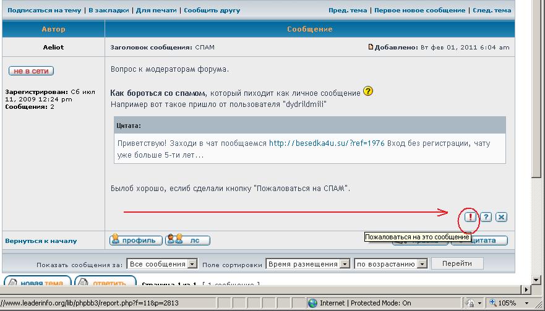
Task: Click Первое новое сообщение link
Action: (x=419, y=11)
